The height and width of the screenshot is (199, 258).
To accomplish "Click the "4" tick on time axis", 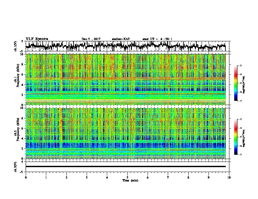I will point(107,178).
